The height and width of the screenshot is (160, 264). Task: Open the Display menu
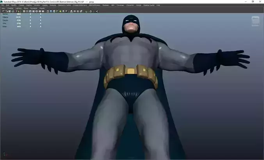pyautogui.click(x=29, y=5)
